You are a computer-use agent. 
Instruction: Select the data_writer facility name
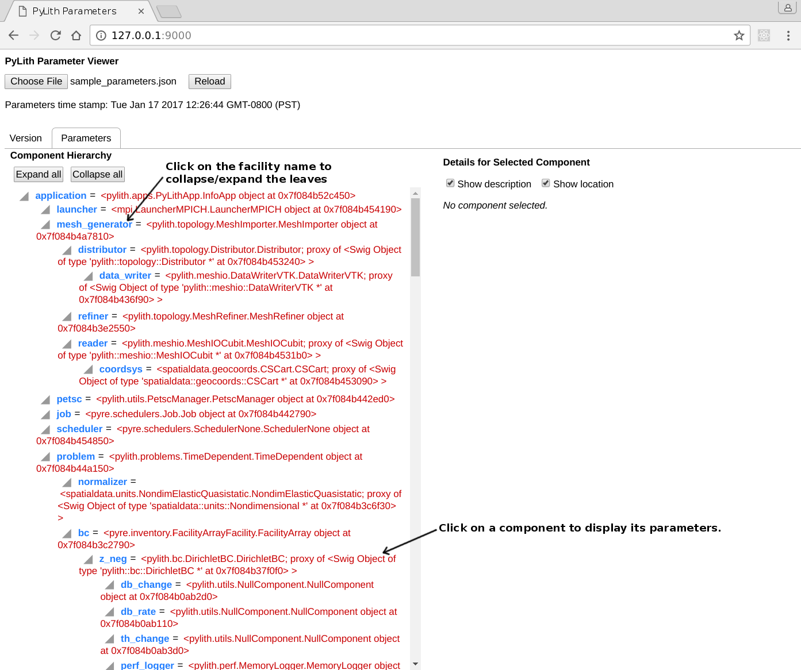coord(125,275)
